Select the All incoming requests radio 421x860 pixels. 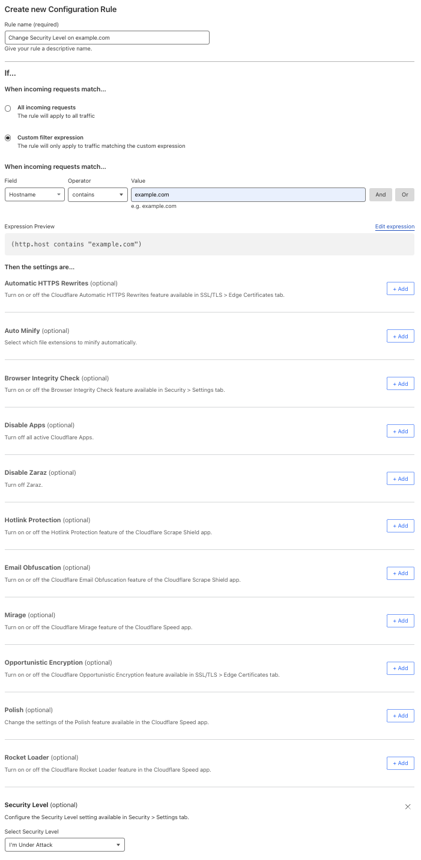[8, 108]
